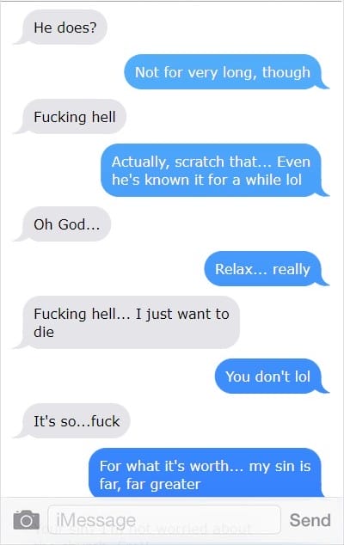Tap the "Relax... really" message bubble

click(262, 269)
